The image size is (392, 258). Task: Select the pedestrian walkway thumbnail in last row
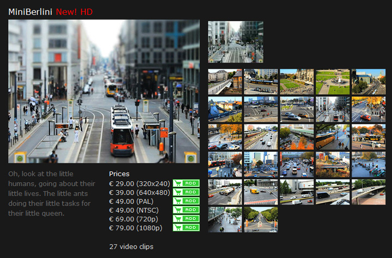(225, 219)
